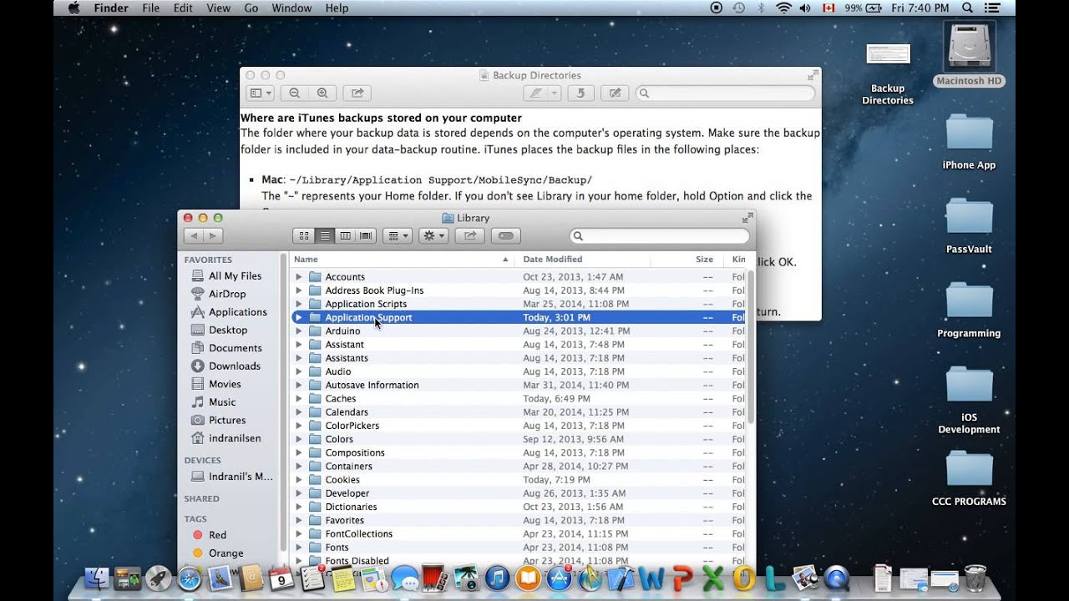The height and width of the screenshot is (601, 1069).
Task: Open Documents in the Finder sidebar
Action: tap(236, 348)
